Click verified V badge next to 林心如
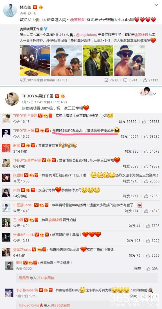Viewport: 162px width, 309px height. point(35,7)
